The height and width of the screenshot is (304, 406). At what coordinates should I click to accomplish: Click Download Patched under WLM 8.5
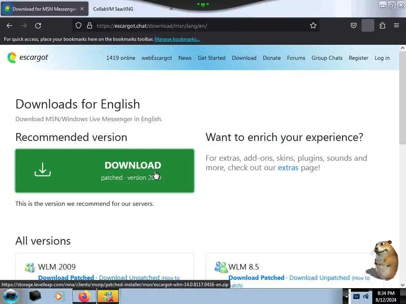click(257, 277)
